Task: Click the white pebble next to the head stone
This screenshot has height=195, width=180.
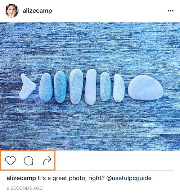Action: pyautogui.click(x=119, y=88)
